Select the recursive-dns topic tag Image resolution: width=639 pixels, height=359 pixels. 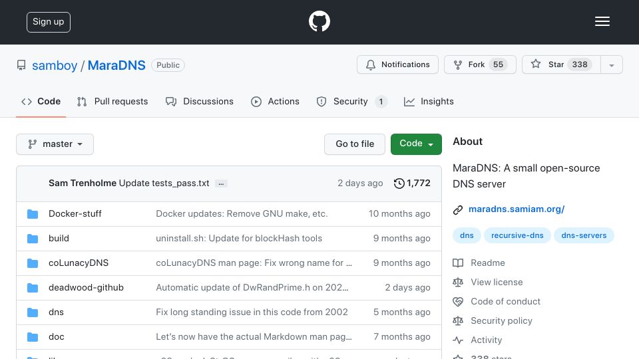coord(517,235)
